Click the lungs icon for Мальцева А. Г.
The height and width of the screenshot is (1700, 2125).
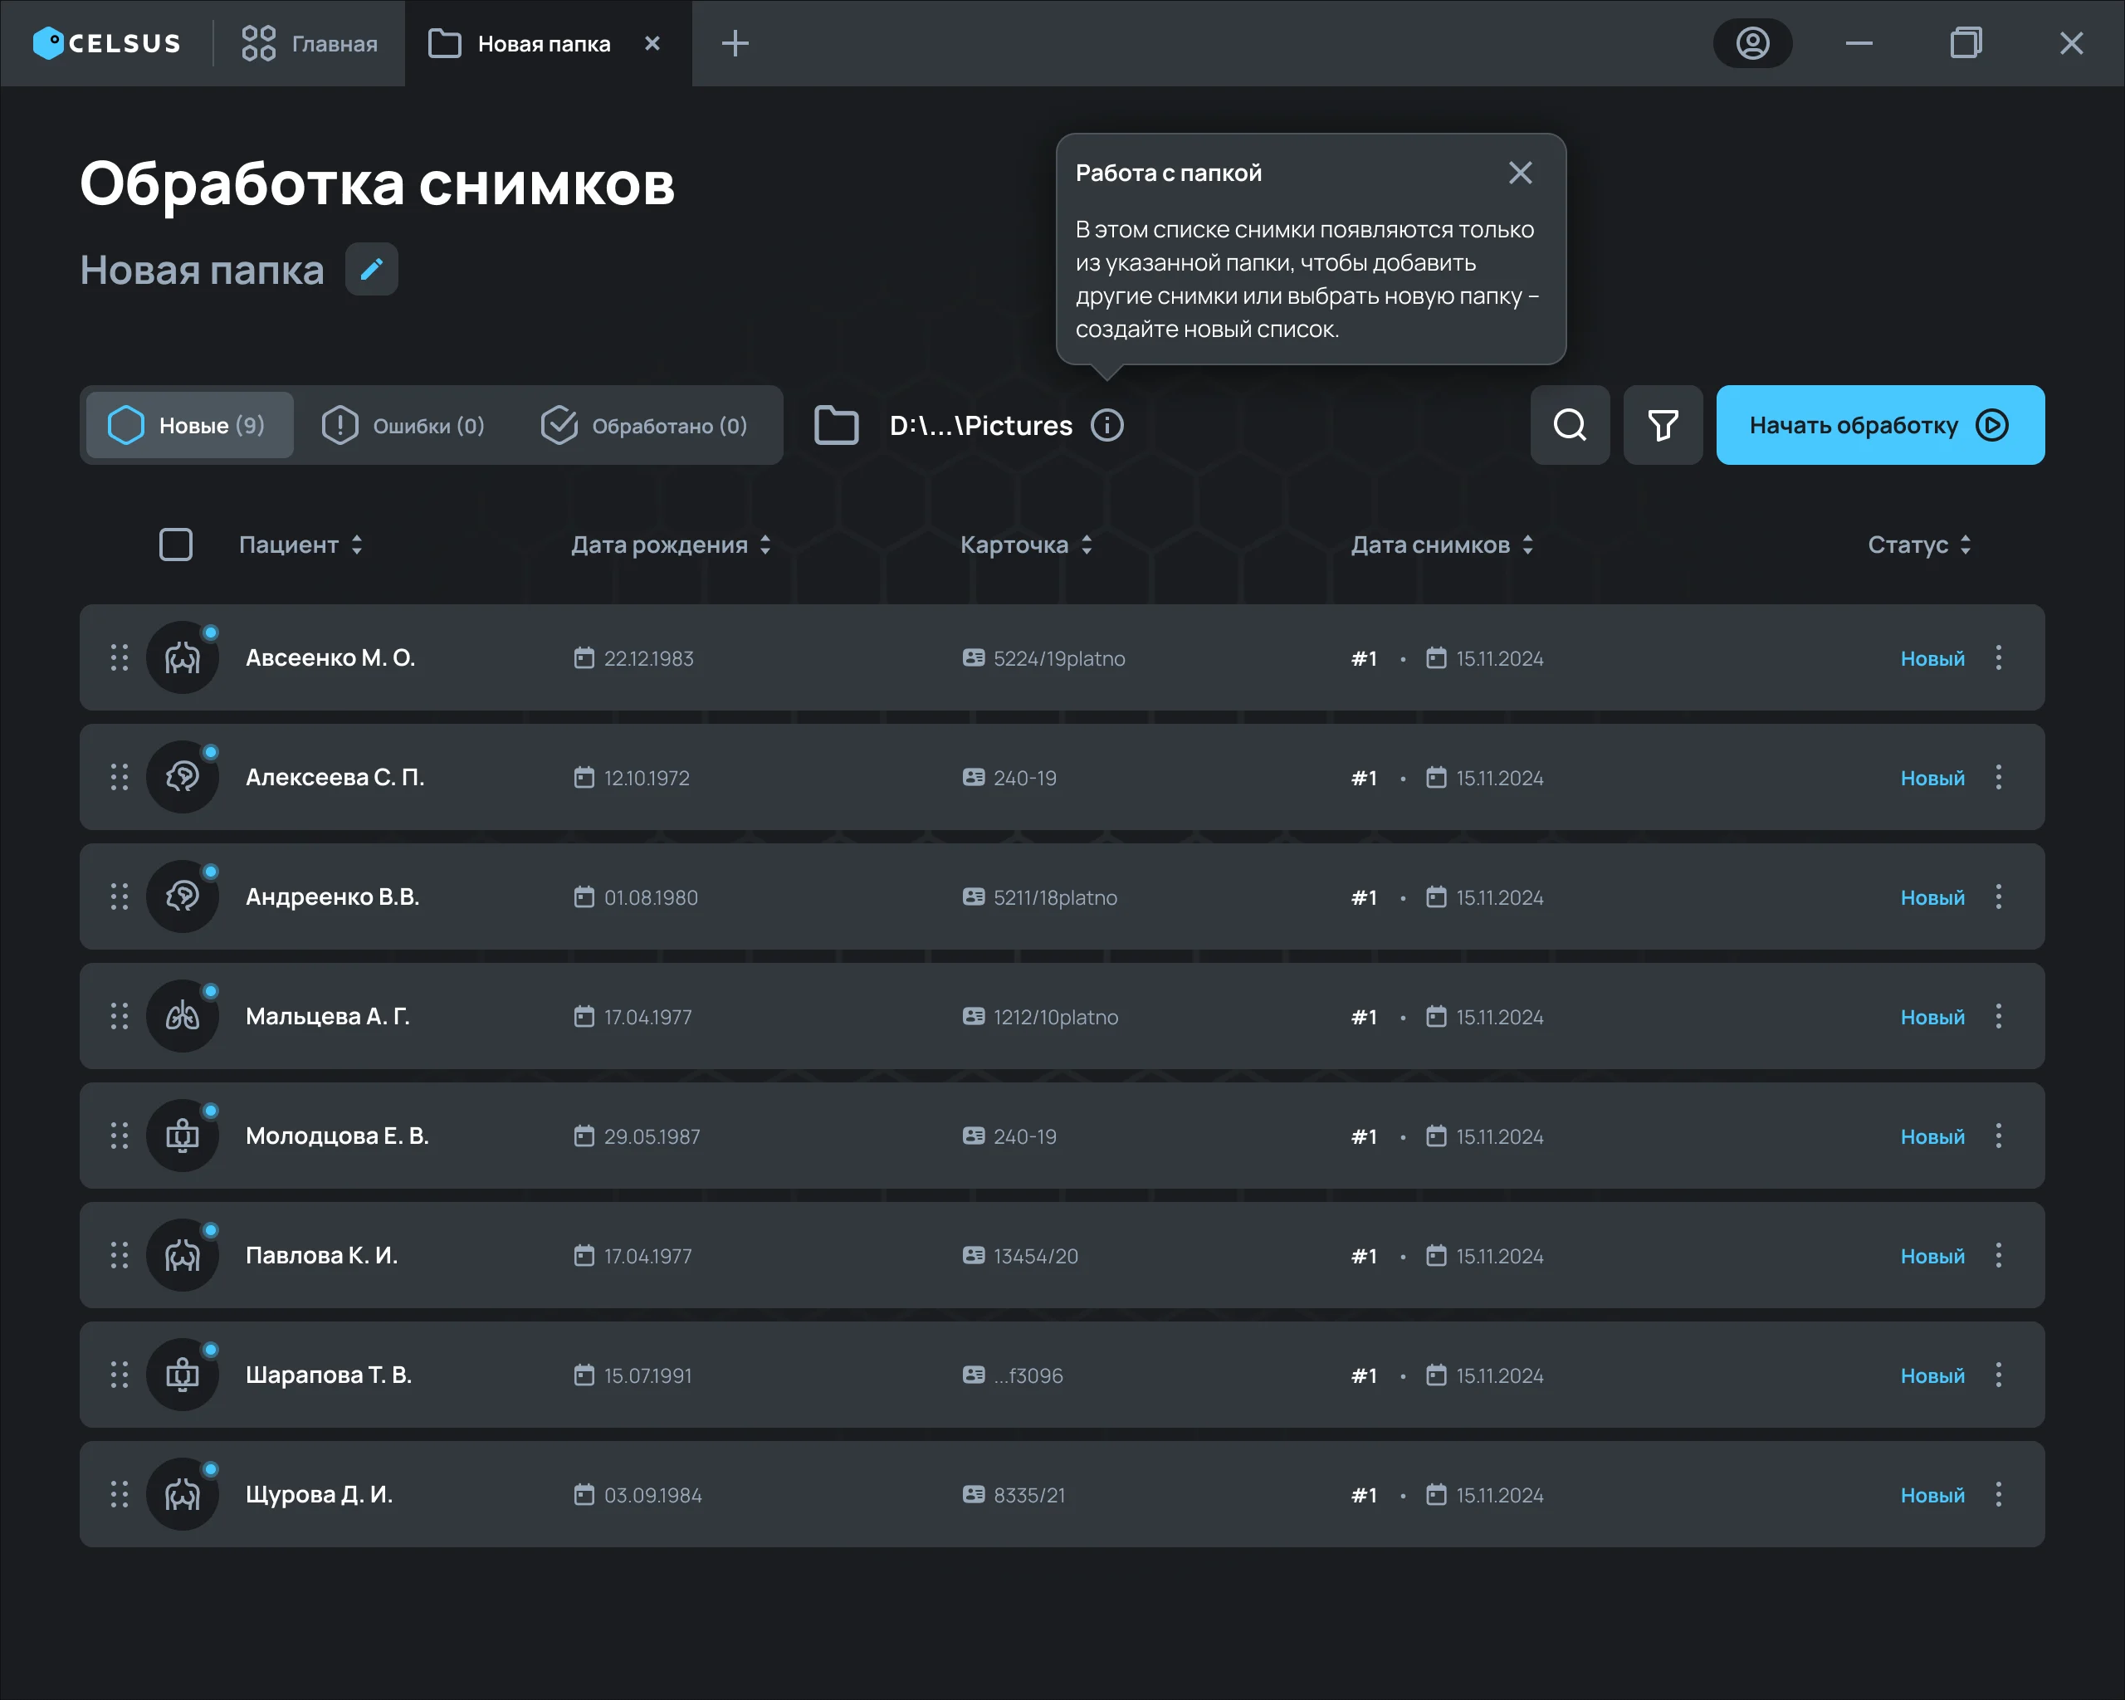pyautogui.click(x=183, y=1016)
